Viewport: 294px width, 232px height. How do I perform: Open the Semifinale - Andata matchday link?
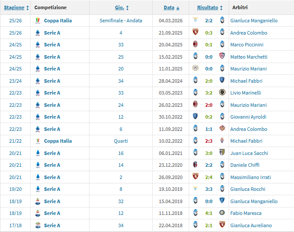(x=121, y=21)
